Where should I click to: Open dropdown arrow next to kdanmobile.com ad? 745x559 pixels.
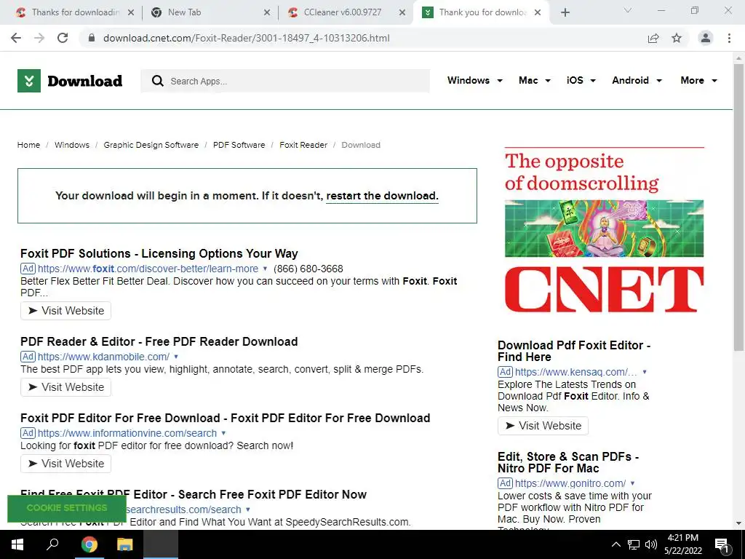176,357
